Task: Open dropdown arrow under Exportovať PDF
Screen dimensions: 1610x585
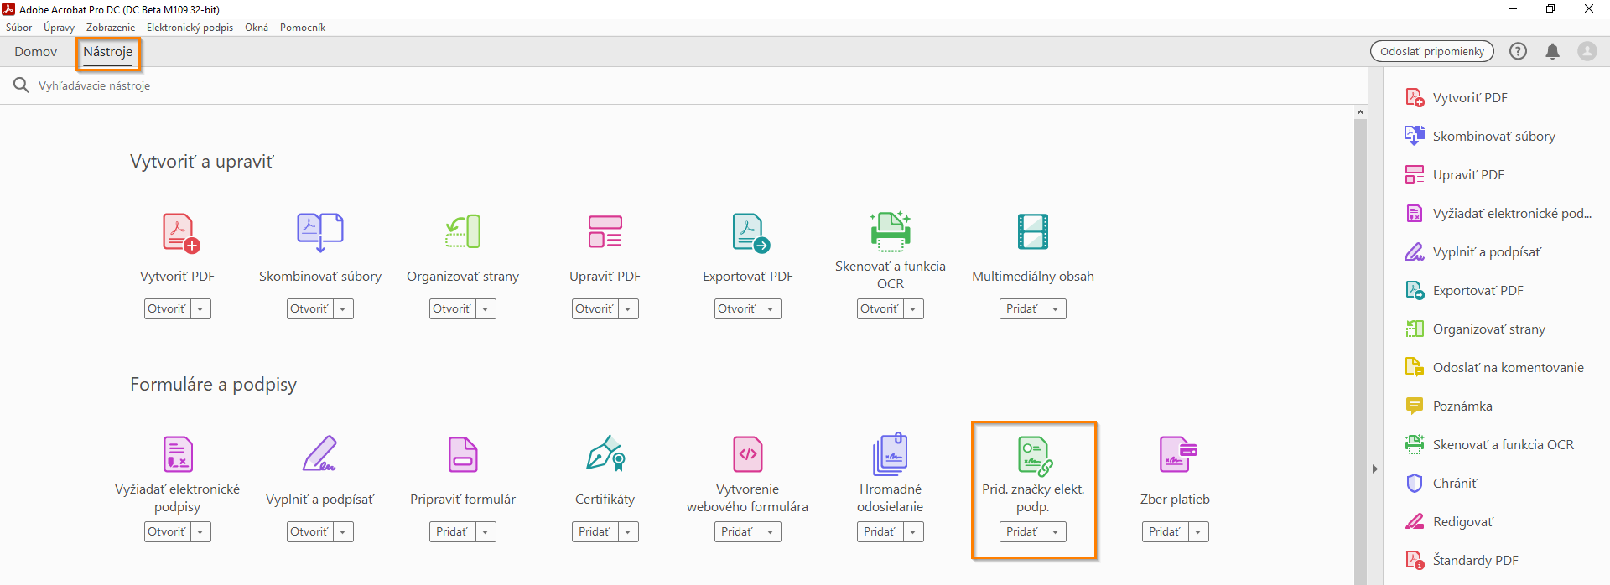Action: pos(771,309)
